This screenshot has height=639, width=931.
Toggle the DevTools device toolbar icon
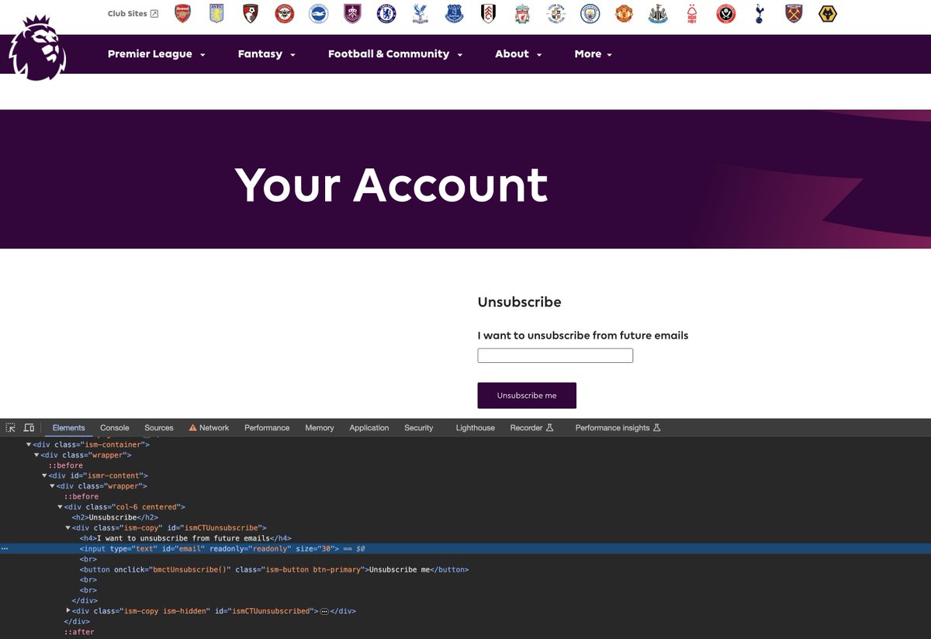(x=29, y=427)
